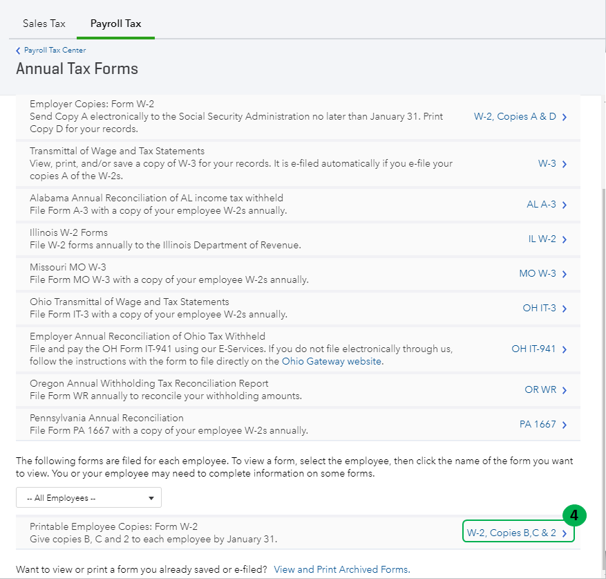Go back to Payroll Tax Center
This screenshot has height=579, width=606.
[x=55, y=50]
